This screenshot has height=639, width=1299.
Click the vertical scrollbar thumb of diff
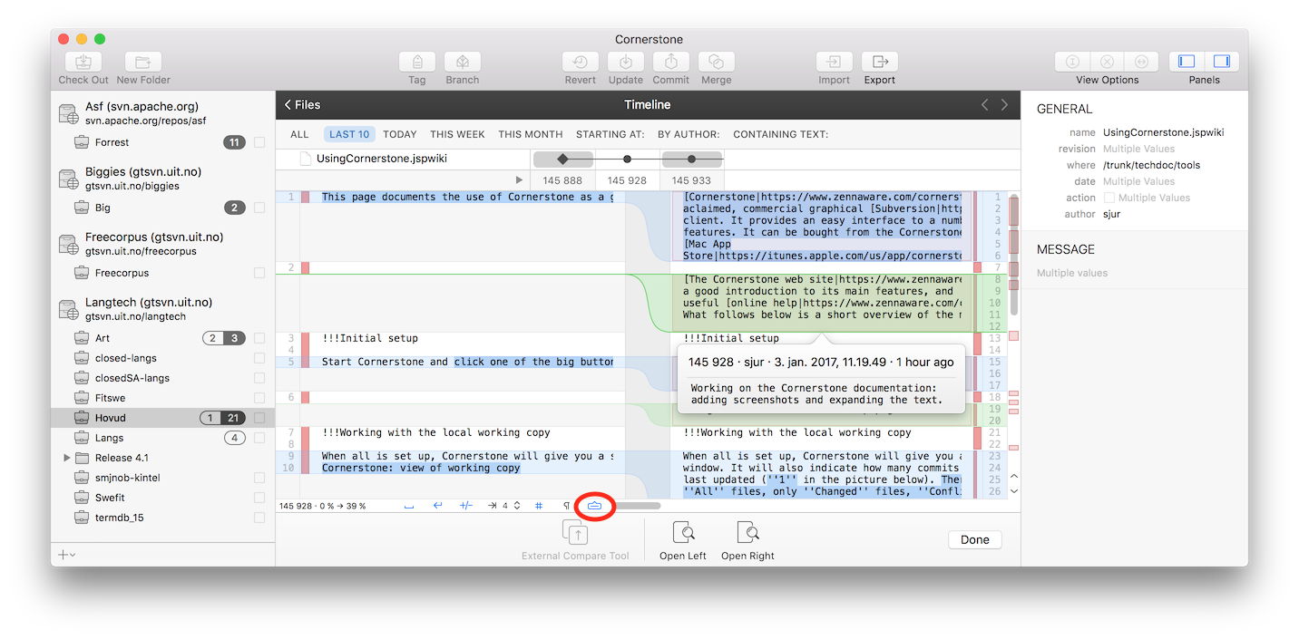click(x=1014, y=256)
